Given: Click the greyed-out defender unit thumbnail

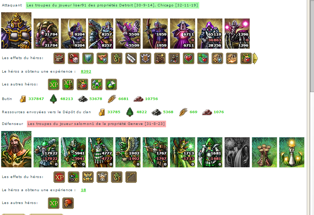Looking at the screenshot, I should pyautogui.click(x=237, y=152).
